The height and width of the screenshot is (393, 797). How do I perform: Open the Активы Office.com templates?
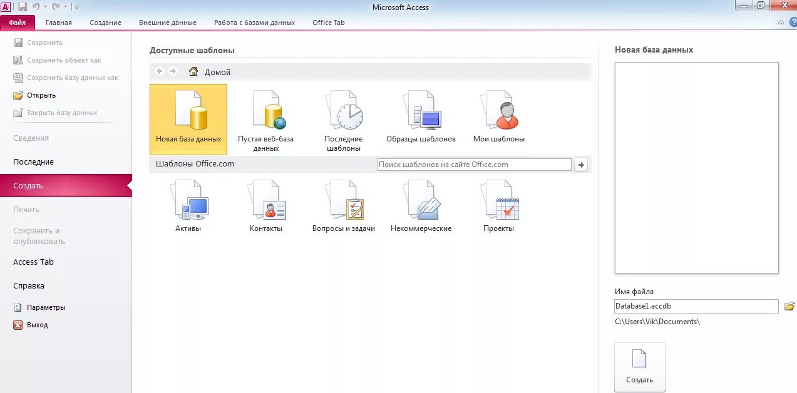coord(188,206)
